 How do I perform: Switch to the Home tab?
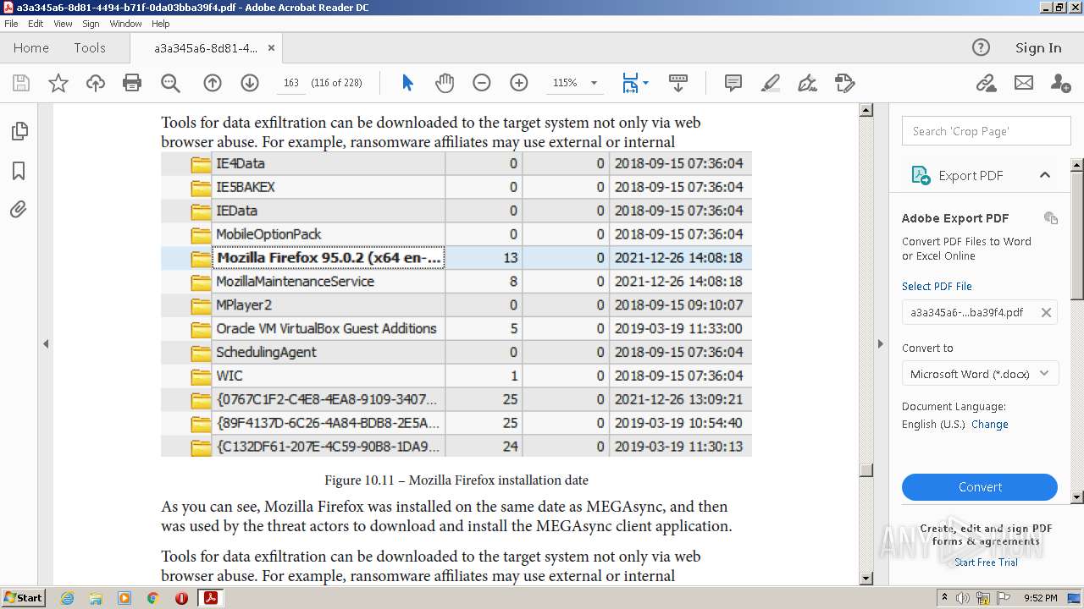(x=31, y=48)
